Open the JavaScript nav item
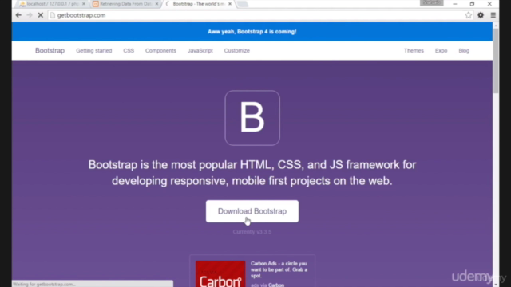This screenshot has height=287, width=511. point(200,51)
